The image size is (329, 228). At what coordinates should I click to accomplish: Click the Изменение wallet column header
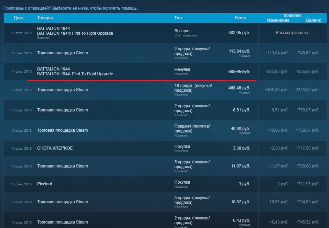click(x=278, y=20)
